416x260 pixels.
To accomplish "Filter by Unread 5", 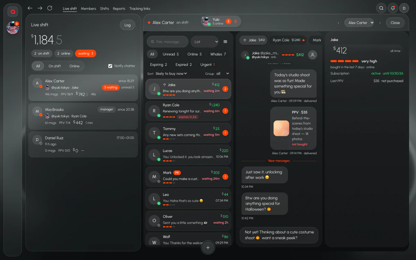I will pos(171,54).
